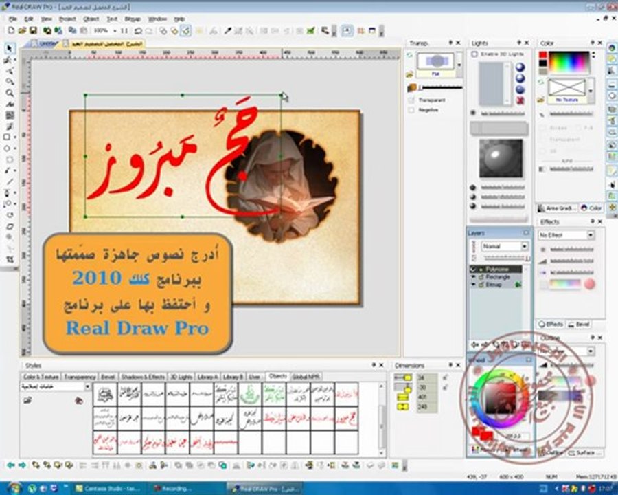Screen dimensions: 618x495
Task: Adjust the transparency slider in Transp. panel
Action: (441, 87)
